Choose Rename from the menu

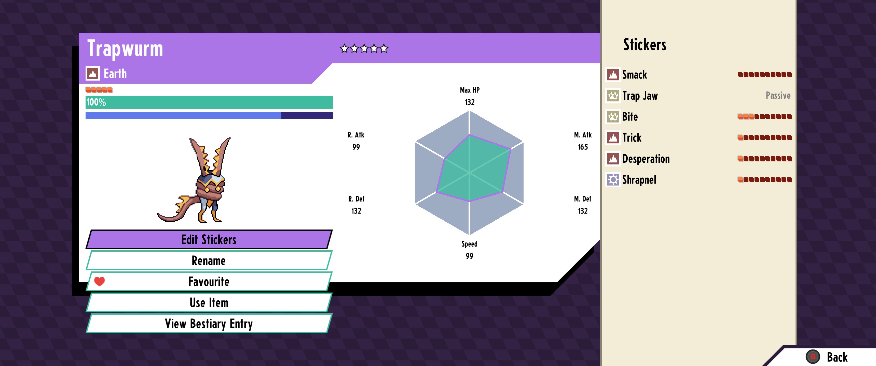[209, 261]
